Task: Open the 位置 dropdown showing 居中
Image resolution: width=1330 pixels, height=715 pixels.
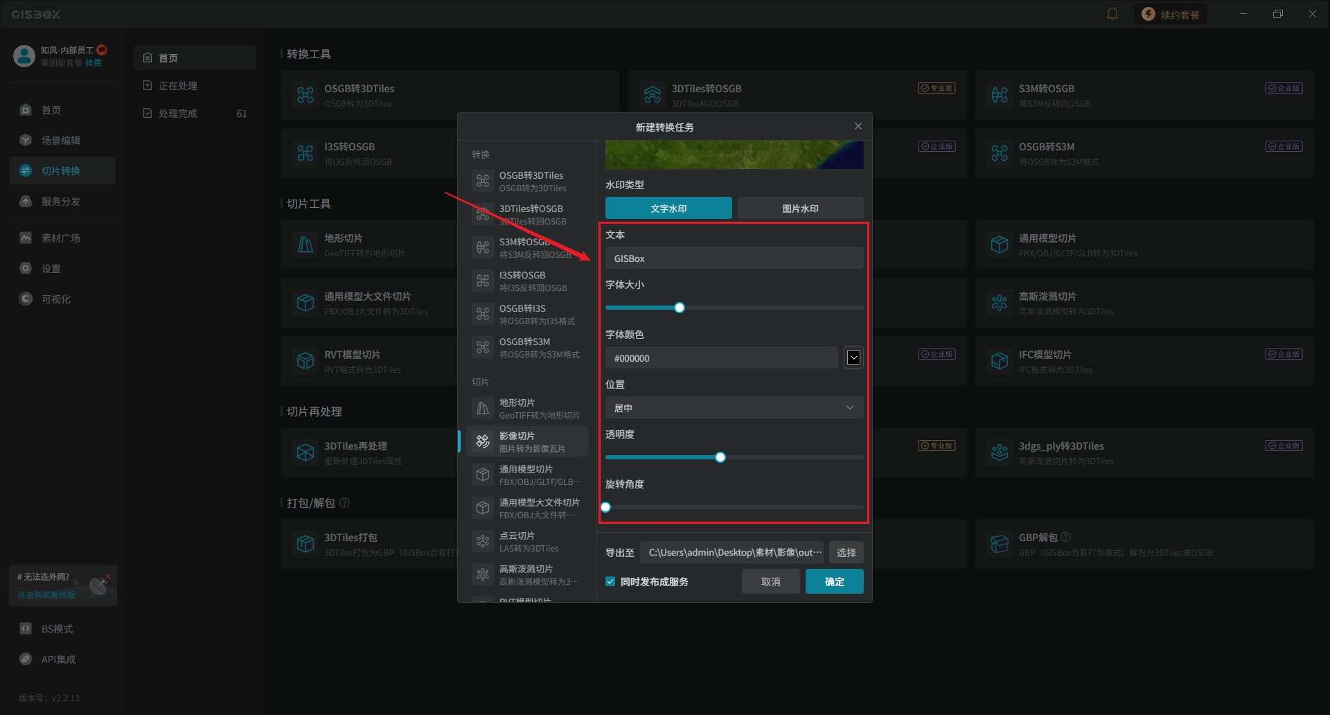Action: point(734,408)
